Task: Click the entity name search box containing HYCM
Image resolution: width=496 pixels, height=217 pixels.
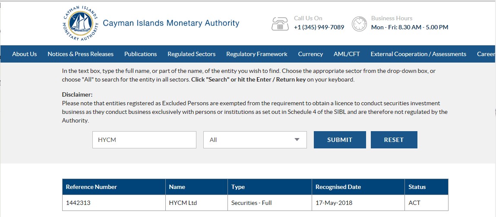Action: pos(144,140)
